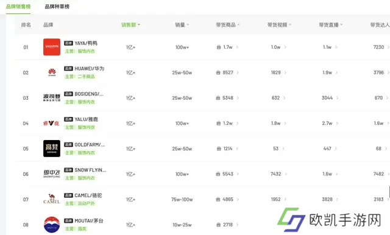Select YAYA category tag 服饰内衣
Screen dimensions: 390x235
[80, 51]
